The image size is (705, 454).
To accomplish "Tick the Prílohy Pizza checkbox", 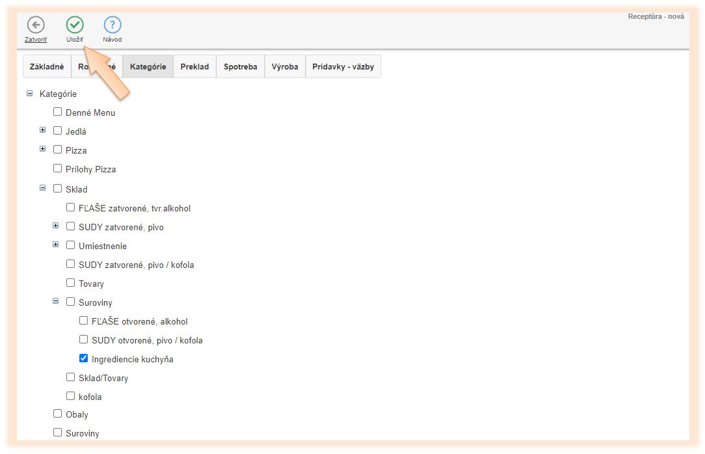I will (x=58, y=168).
